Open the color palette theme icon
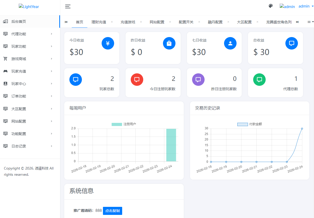314x218 pixels. pos(271,6)
